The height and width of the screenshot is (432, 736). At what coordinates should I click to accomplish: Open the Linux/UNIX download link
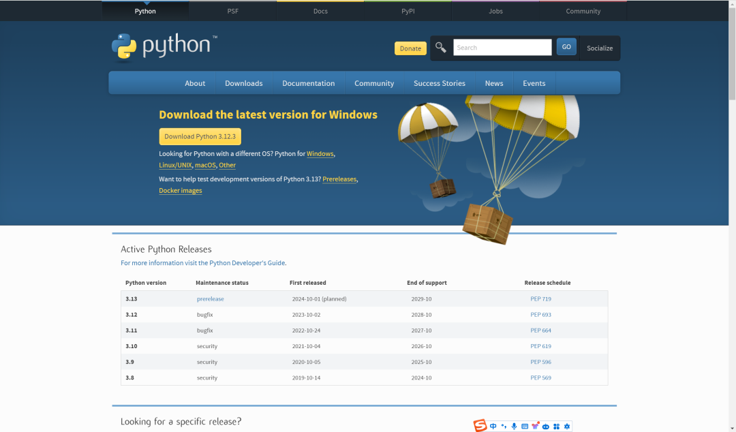[175, 165]
